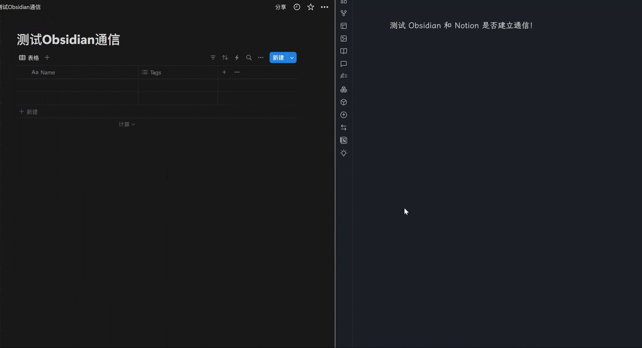Expand the blue 新建 dropdown arrow

[x=292, y=58]
